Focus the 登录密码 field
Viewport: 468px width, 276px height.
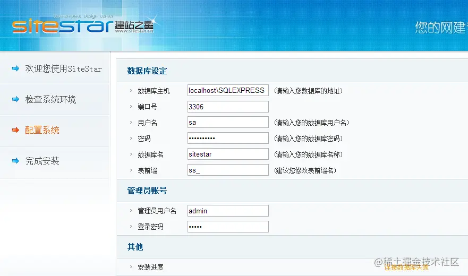point(228,227)
